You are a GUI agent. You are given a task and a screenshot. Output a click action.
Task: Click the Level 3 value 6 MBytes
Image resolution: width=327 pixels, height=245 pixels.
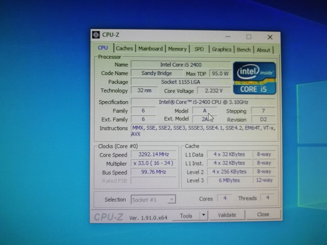tap(229, 180)
